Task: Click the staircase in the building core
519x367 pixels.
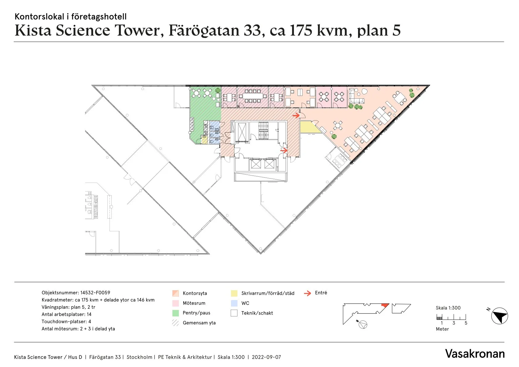Action: pos(263,130)
